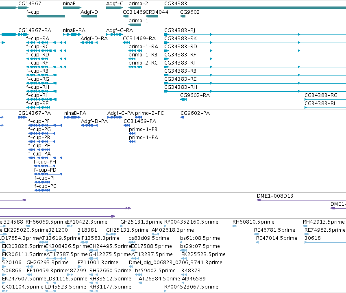Select EST bs83d09.5prime
This screenshot has width=346, height=293.
pyautogui.click(x=149, y=238)
